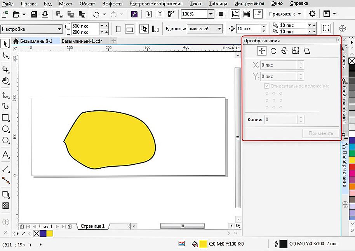Pick the yellow swatch in document palette

[x=50, y=234]
